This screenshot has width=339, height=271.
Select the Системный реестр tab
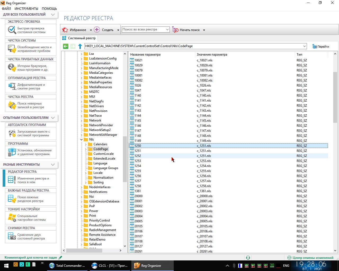click(79, 38)
